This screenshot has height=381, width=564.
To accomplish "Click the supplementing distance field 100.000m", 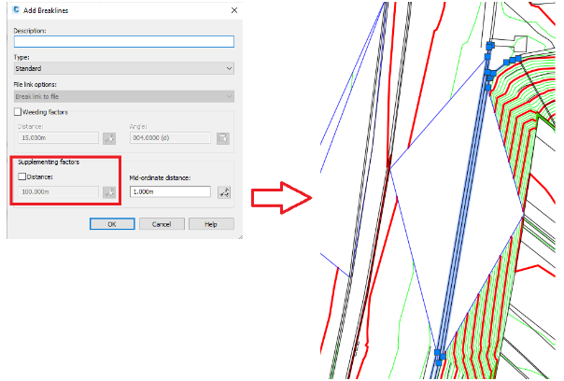I will point(58,191).
